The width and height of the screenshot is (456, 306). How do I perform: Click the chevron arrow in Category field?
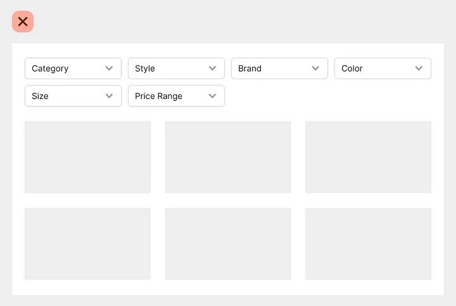(x=109, y=68)
